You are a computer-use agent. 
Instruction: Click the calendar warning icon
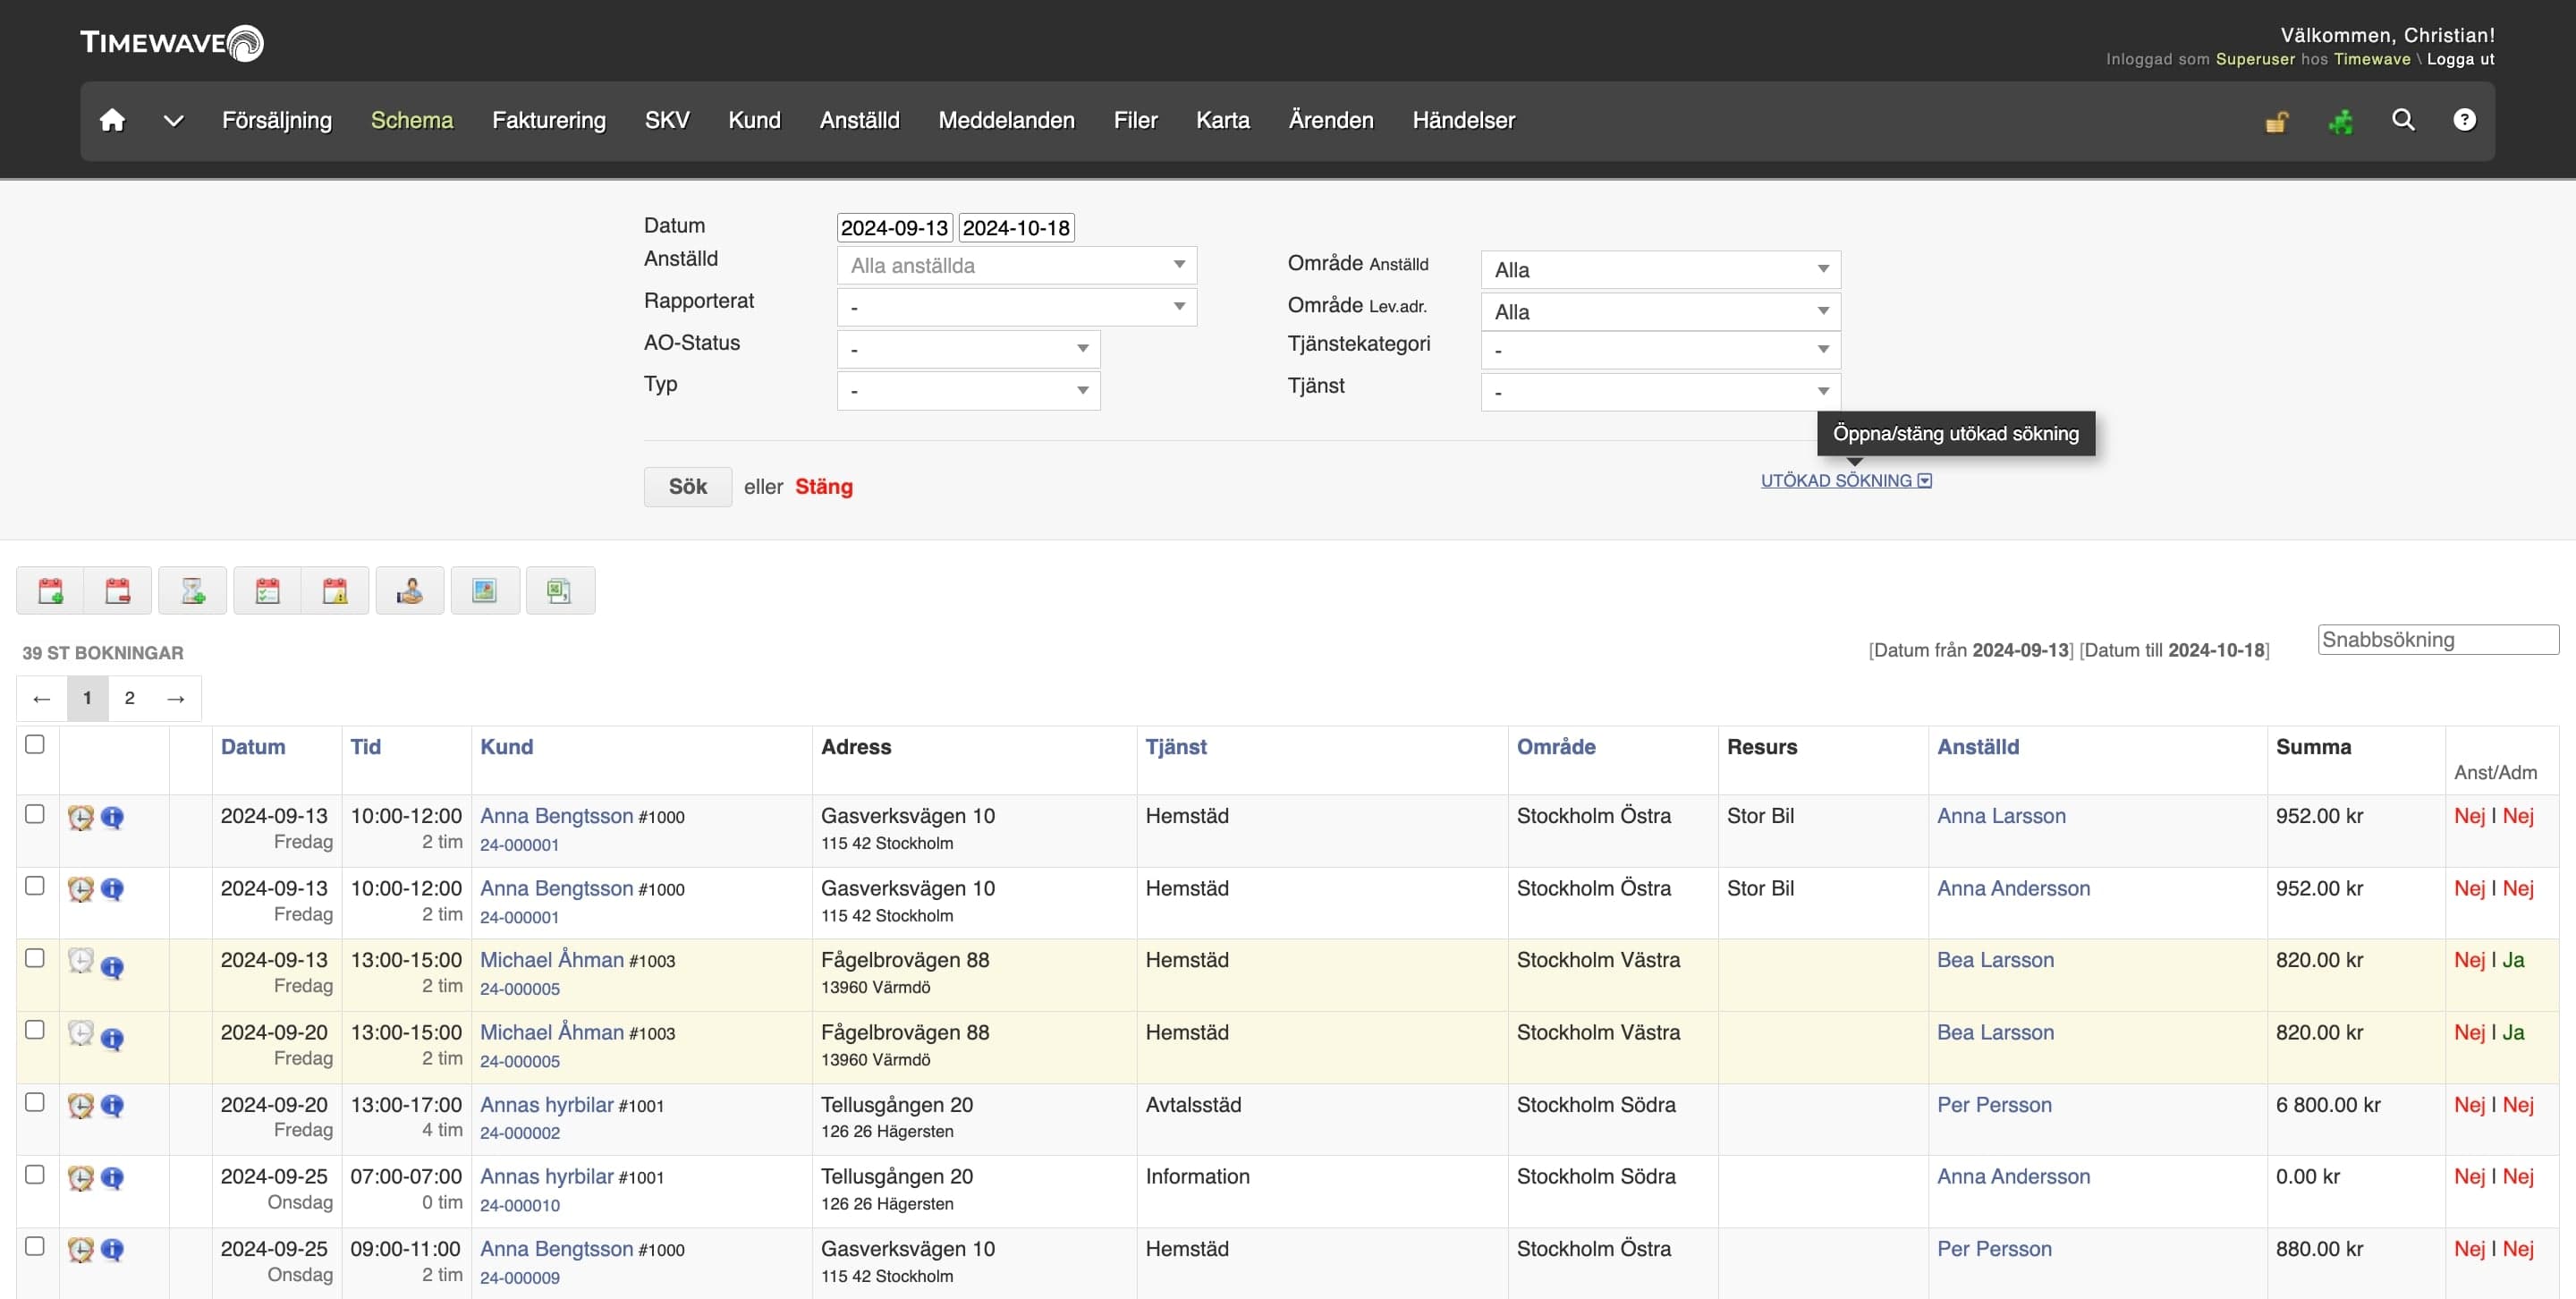coord(335,591)
